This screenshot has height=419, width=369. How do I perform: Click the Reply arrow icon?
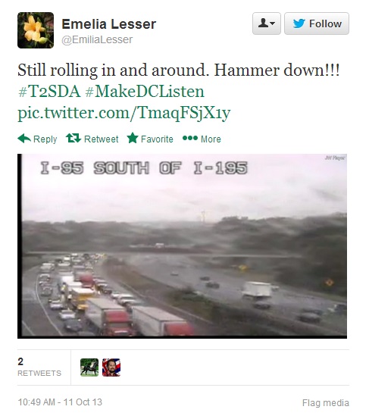[24, 139]
